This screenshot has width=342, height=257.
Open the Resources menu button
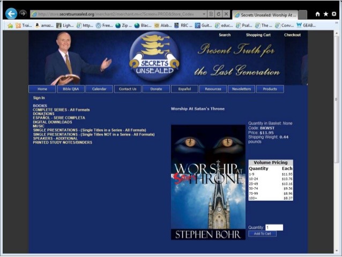[x=213, y=89]
